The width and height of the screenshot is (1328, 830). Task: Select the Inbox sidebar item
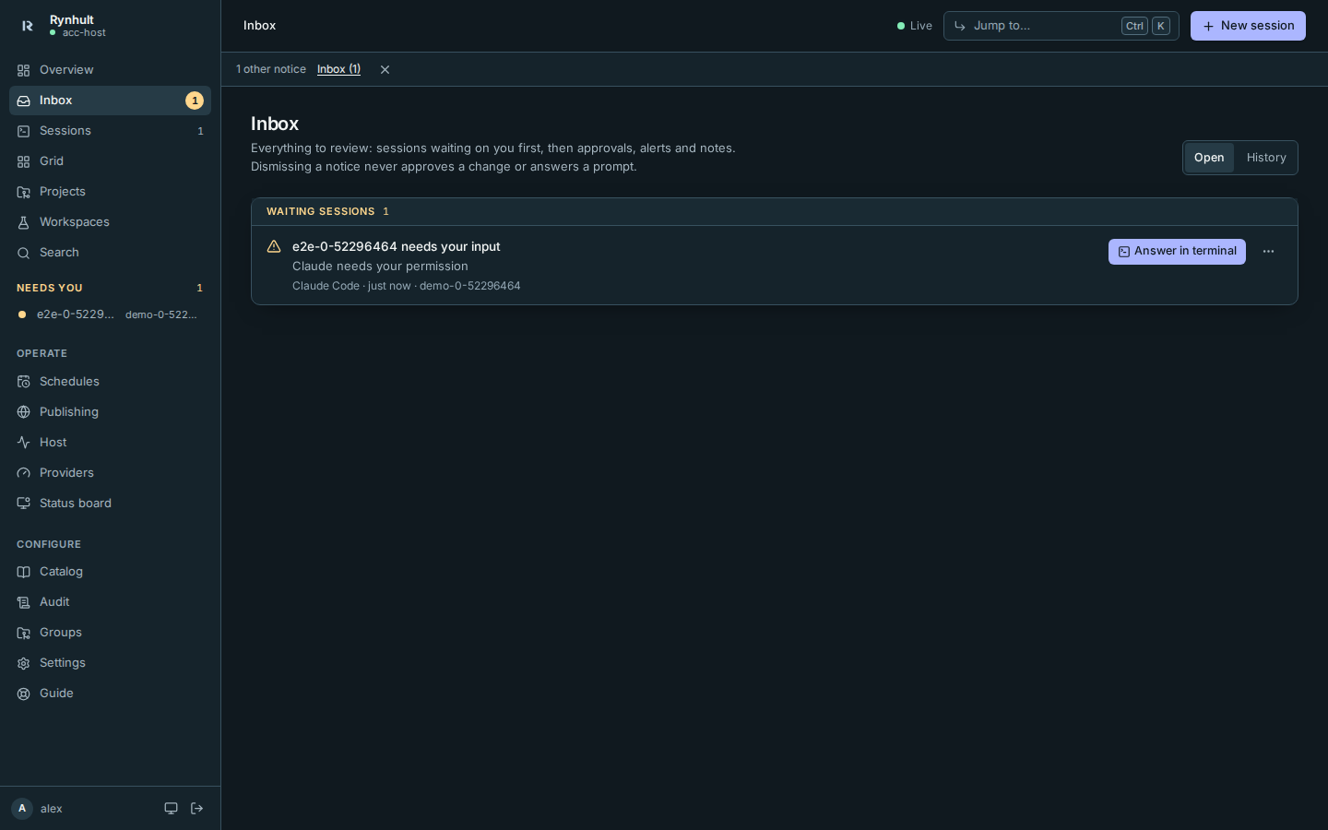coord(110,101)
